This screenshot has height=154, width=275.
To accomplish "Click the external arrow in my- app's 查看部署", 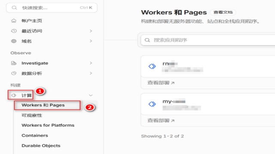I will pyautogui.click(x=173, y=121).
